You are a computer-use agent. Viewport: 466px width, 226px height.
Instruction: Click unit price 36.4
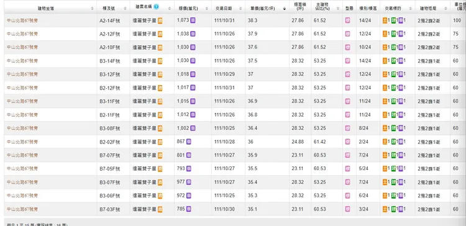252,128
